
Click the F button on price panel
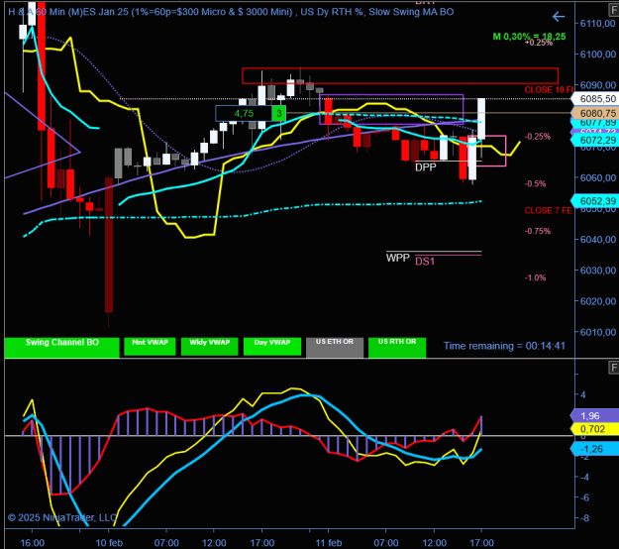click(x=614, y=11)
